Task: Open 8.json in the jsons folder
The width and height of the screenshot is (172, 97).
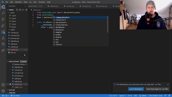Action: [17, 27]
